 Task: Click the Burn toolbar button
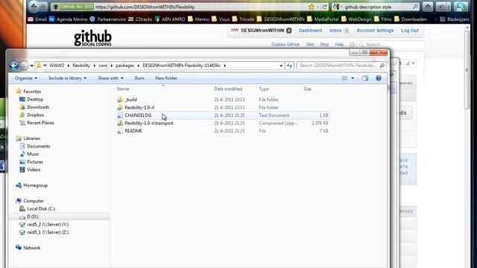tap(139, 78)
